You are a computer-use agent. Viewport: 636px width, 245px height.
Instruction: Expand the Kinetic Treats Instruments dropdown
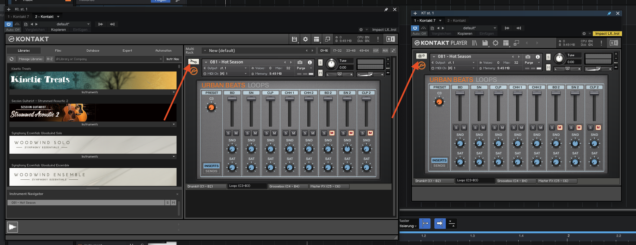pyautogui.click(x=174, y=92)
